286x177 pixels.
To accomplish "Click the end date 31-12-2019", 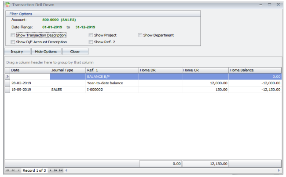I will click(x=85, y=27).
